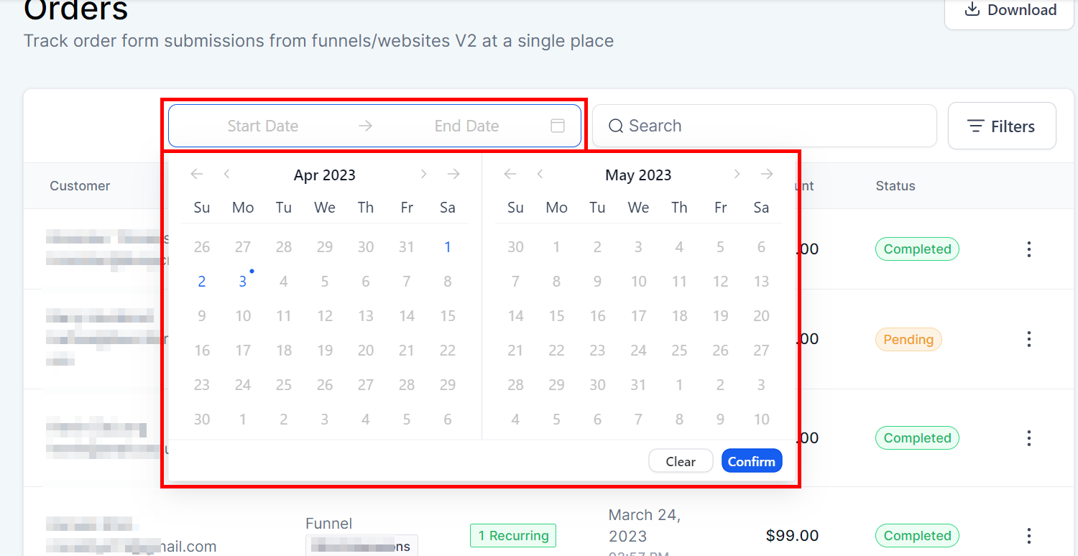Screen dimensions: 1078x556
Task: Go to next year in April calendar
Action: click(453, 174)
